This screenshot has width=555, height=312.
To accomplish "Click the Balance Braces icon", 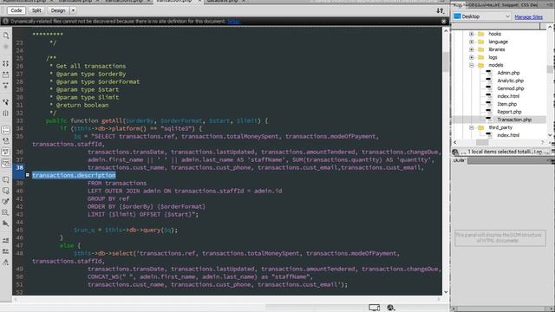I will [x=6, y=114].
